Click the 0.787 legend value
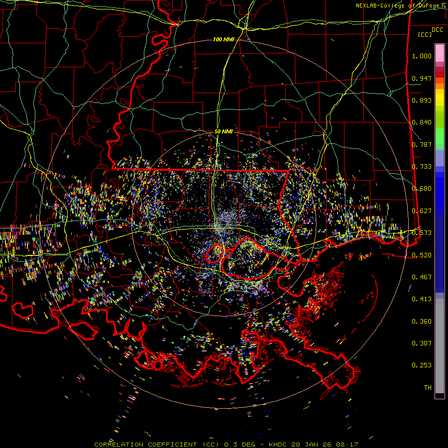The height and width of the screenshot is (448, 448). point(422,144)
